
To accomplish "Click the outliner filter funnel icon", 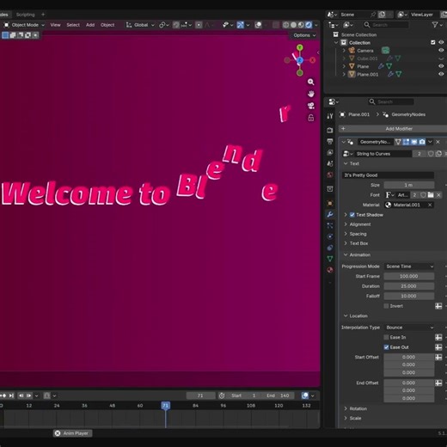I will pyautogui.click(x=435, y=25).
